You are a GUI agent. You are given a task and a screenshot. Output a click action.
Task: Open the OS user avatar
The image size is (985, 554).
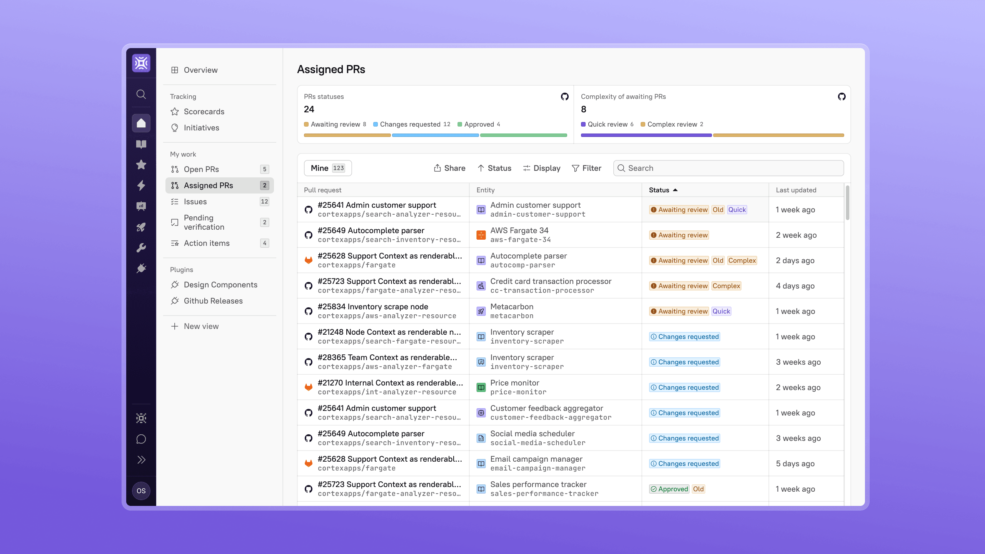(x=141, y=491)
